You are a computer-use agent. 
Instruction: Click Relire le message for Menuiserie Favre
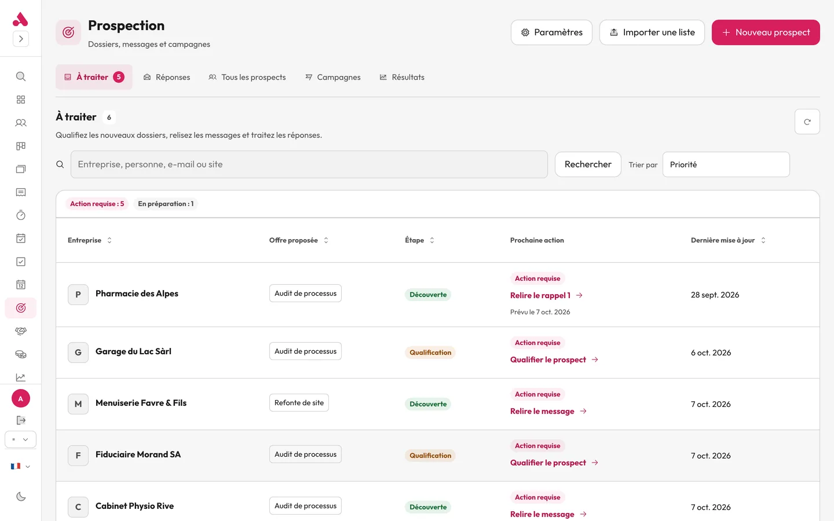pyautogui.click(x=548, y=411)
